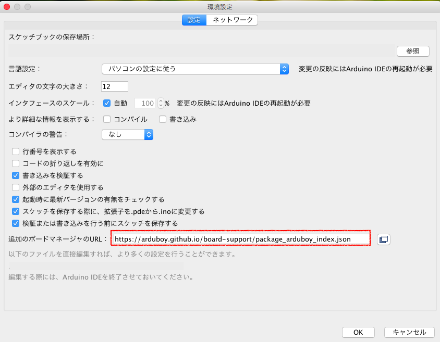Open the additional board URLs editor window icon
This screenshot has width=440, height=342.
[x=384, y=239]
